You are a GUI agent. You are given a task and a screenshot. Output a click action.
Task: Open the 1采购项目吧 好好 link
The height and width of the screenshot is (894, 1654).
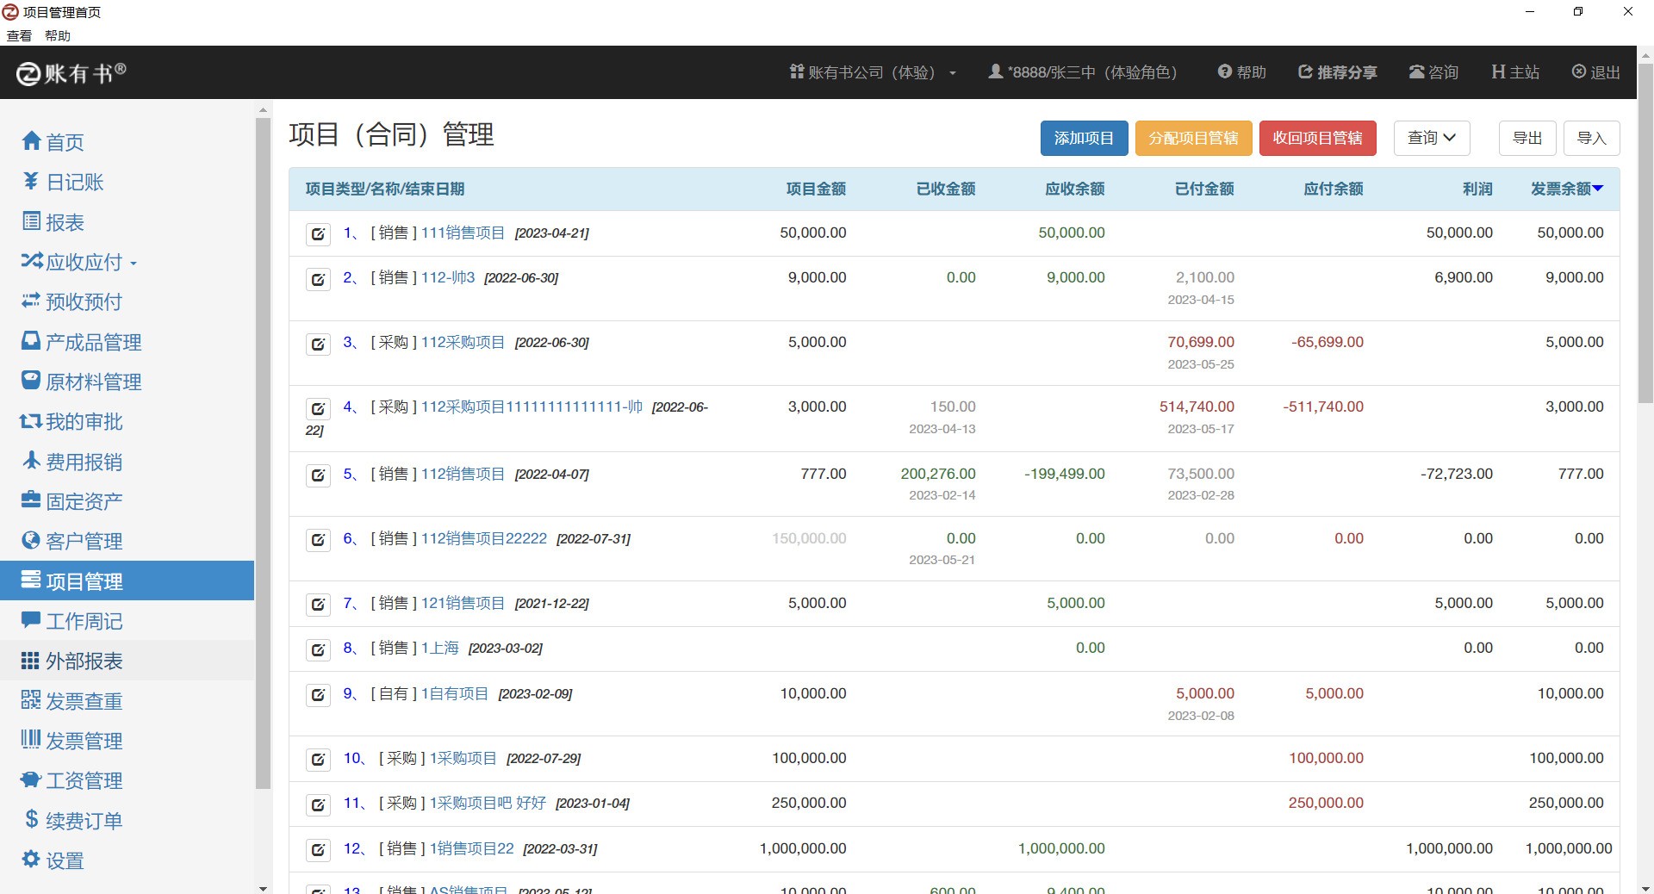tap(488, 803)
